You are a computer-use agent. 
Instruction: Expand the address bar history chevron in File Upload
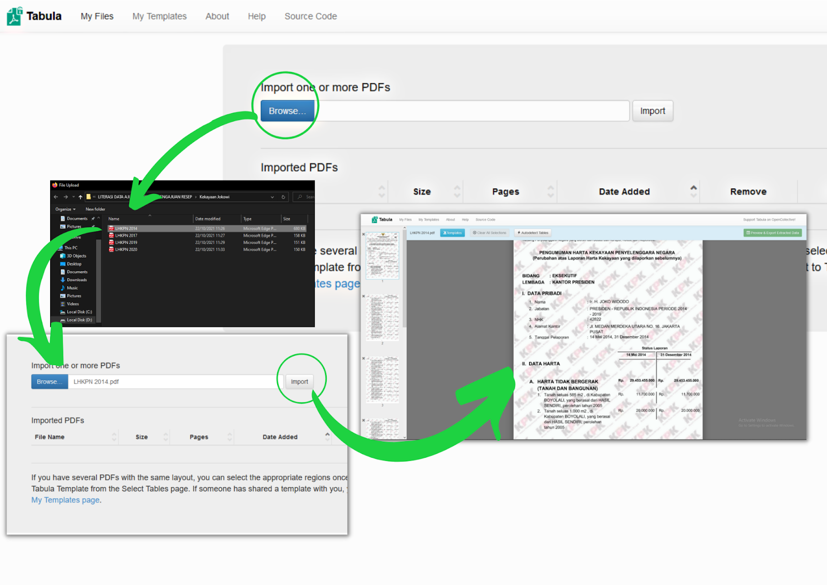click(x=272, y=197)
